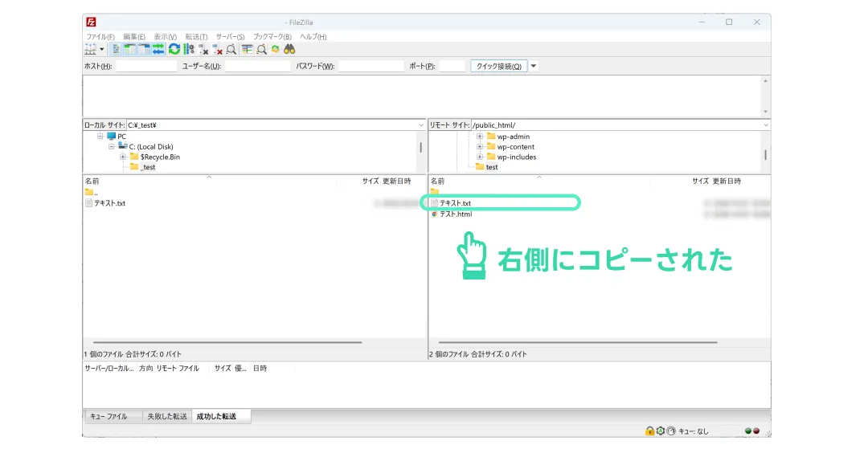Open the quick connect history dropdown
The width and height of the screenshot is (868, 453).
534,66
